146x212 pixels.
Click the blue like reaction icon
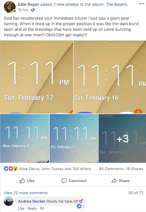tap(6, 169)
